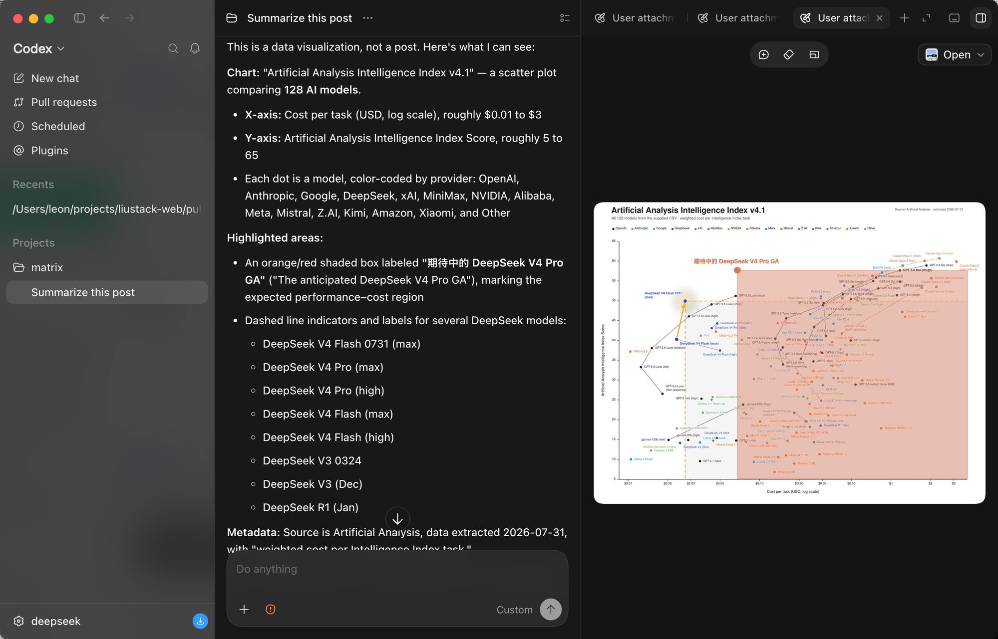Select the eraser tool above the image
Image resolution: width=998 pixels, height=639 pixels.
coord(788,55)
